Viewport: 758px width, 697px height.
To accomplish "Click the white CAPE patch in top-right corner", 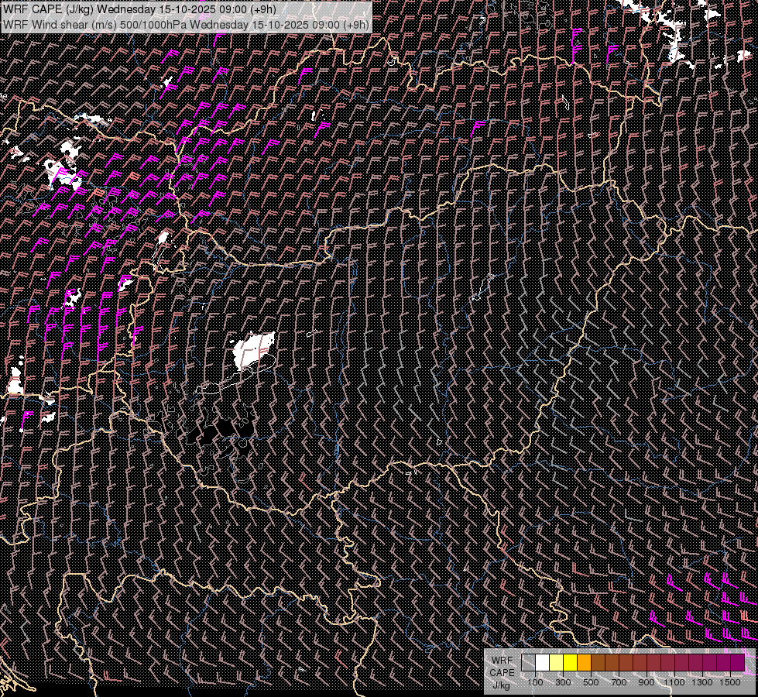I will [x=678, y=39].
